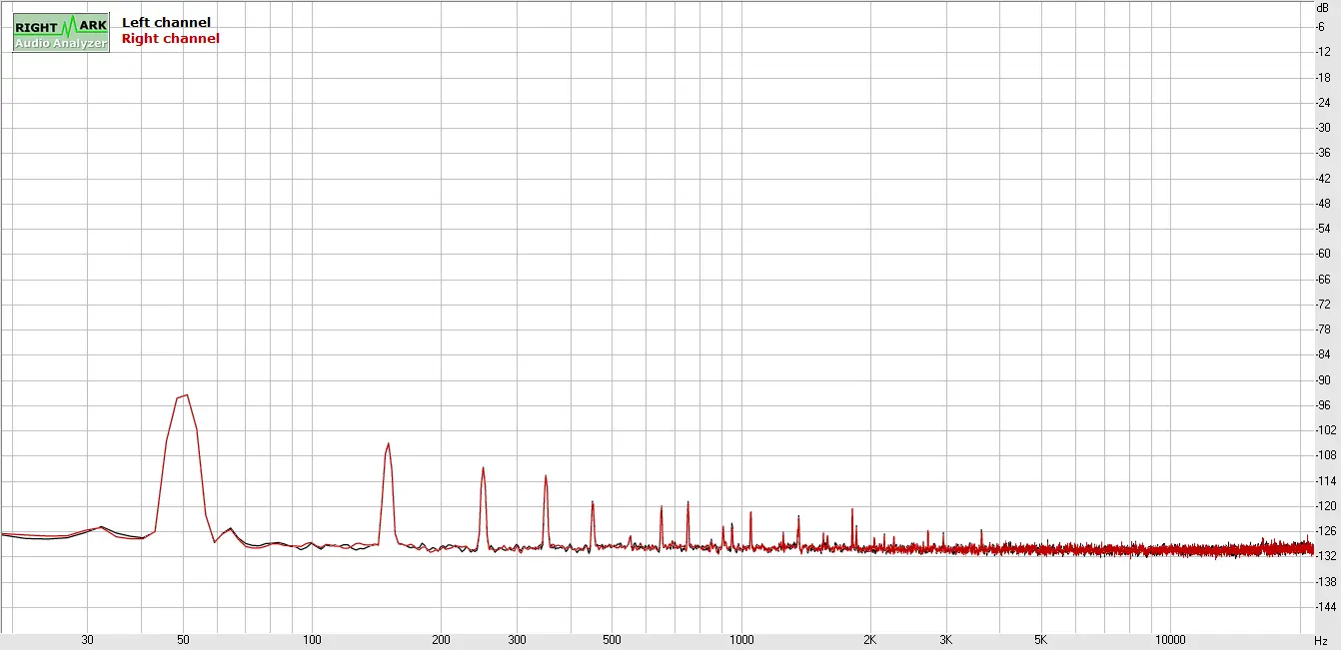Click the 100 Hz axis label
Image resolution: width=1341 pixels, height=650 pixels.
312,640
